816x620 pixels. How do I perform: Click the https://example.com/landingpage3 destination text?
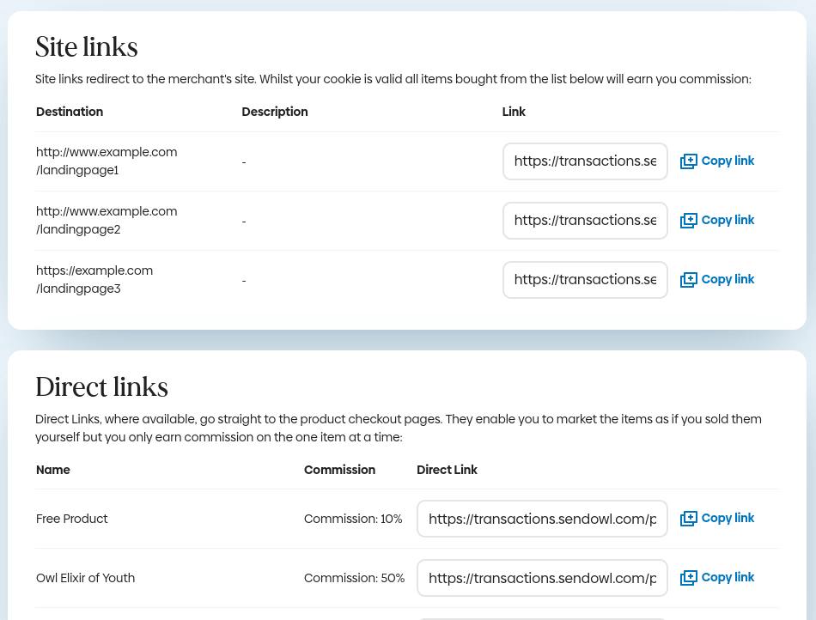[94, 279]
